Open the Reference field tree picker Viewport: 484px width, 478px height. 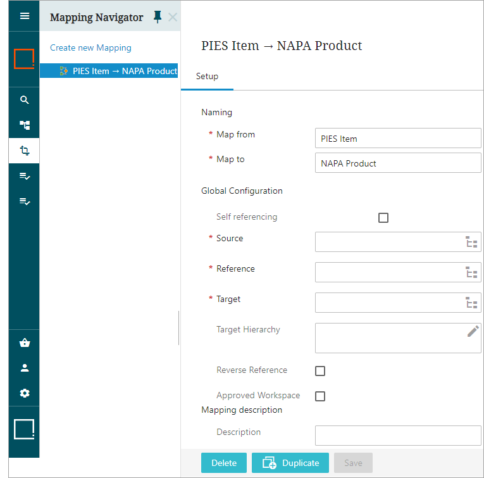click(471, 272)
